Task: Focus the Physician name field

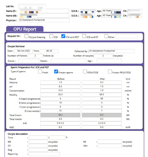Action: point(44,20)
